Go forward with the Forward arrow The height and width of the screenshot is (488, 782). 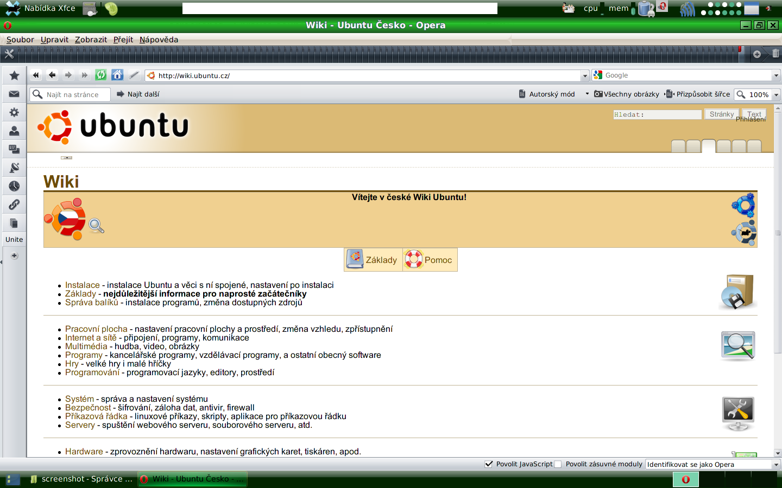click(x=68, y=75)
